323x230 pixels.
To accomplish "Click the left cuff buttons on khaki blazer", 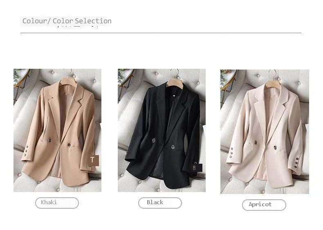I will [27, 151].
